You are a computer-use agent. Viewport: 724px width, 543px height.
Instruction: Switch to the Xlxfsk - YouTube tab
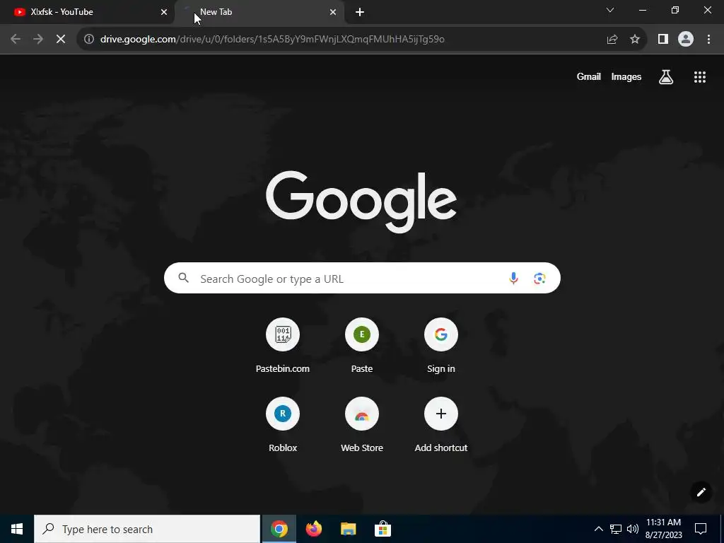[88, 12]
